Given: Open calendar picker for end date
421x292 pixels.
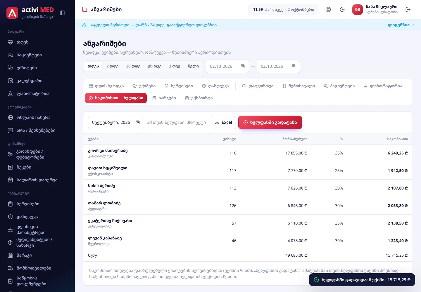Looking at the screenshot, I should tap(294, 66).
